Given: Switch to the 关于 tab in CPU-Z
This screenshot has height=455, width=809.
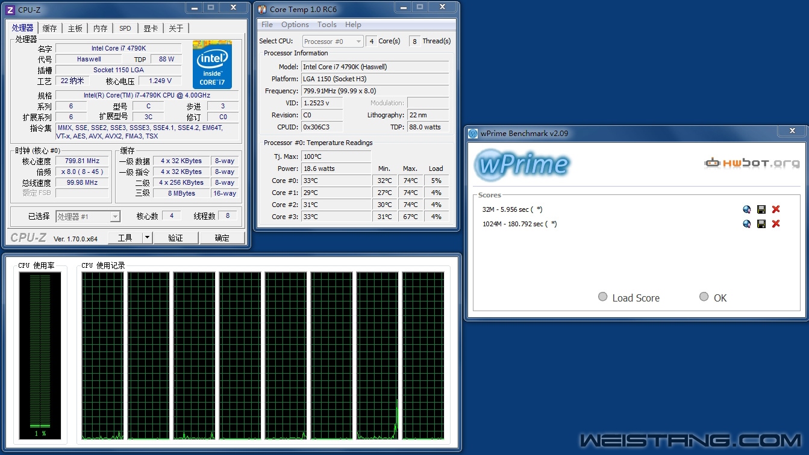Looking at the screenshot, I should pyautogui.click(x=176, y=28).
